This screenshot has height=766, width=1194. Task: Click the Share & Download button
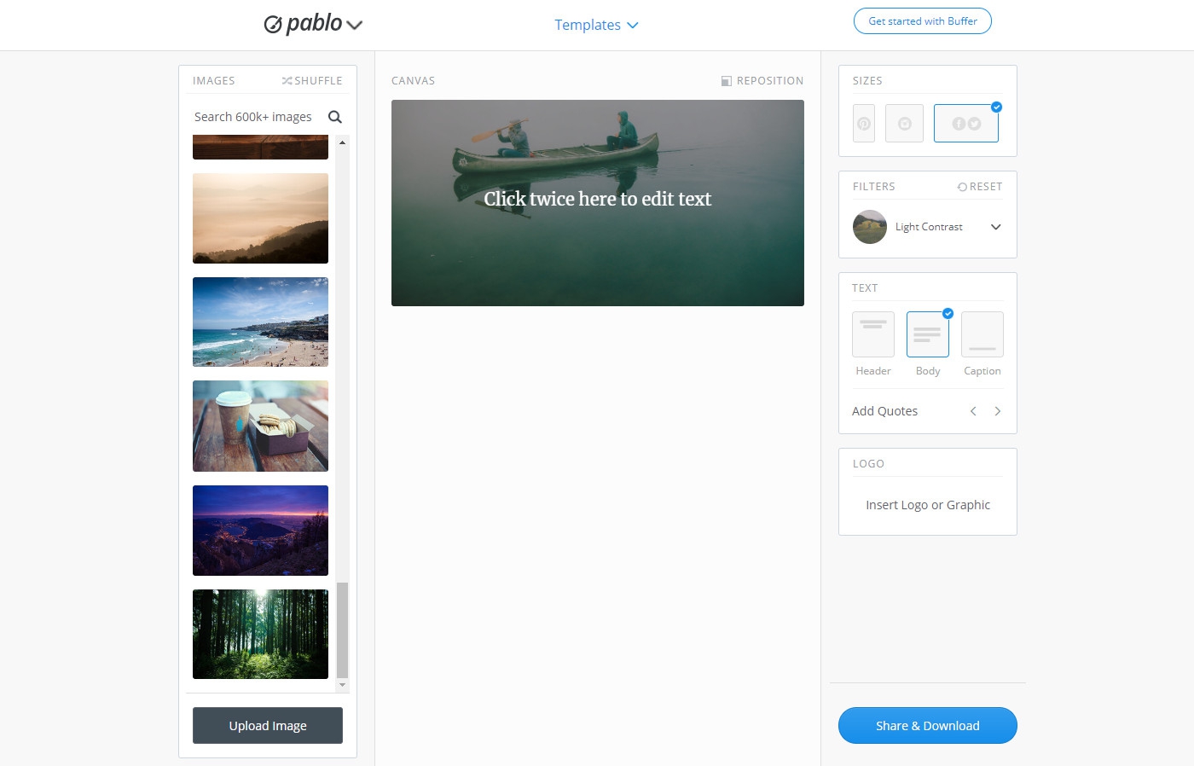(x=928, y=726)
